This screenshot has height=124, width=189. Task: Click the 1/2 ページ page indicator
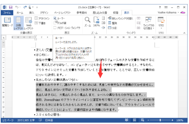8,120
